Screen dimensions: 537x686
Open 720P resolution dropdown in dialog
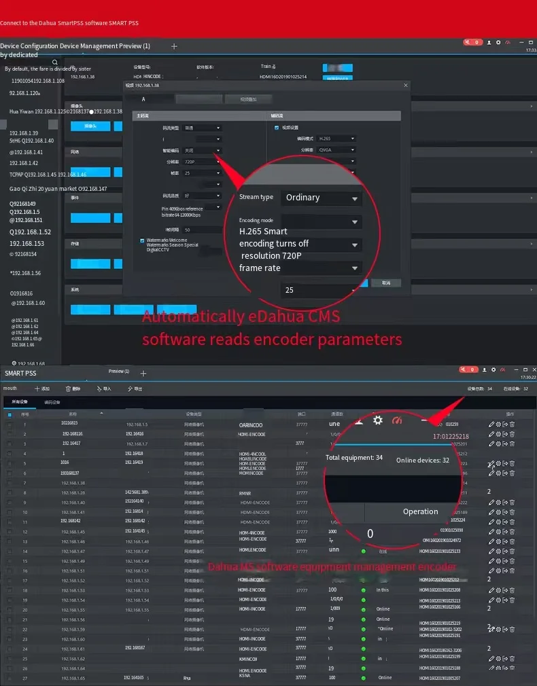(x=202, y=162)
